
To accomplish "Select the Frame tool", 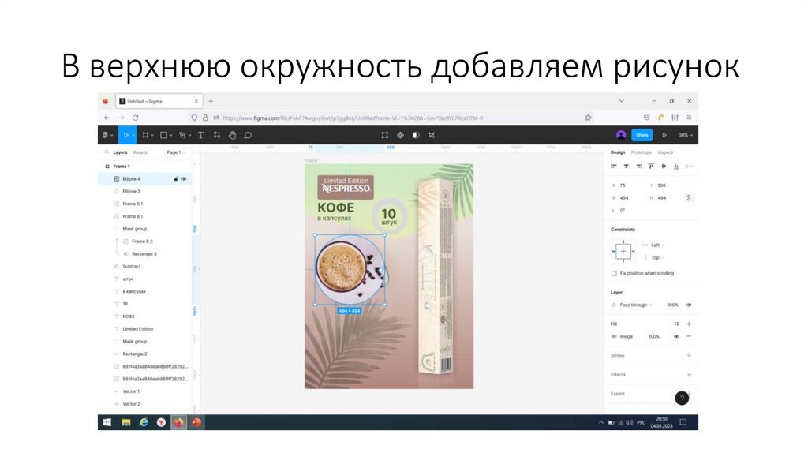I will (x=146, y=135).
